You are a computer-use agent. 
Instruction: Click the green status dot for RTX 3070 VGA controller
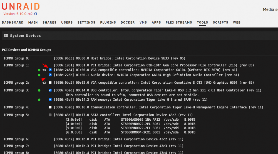(x=39, y=70)
